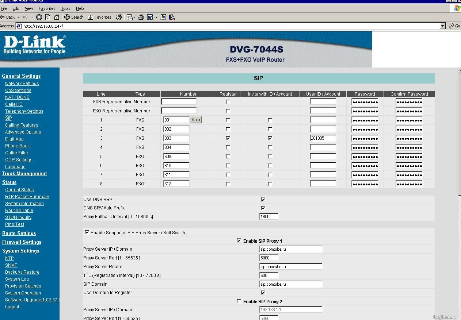Click the Proxy Fallback Interval field
The height and width of the screenshot is (320, 461).
(269, 217)
